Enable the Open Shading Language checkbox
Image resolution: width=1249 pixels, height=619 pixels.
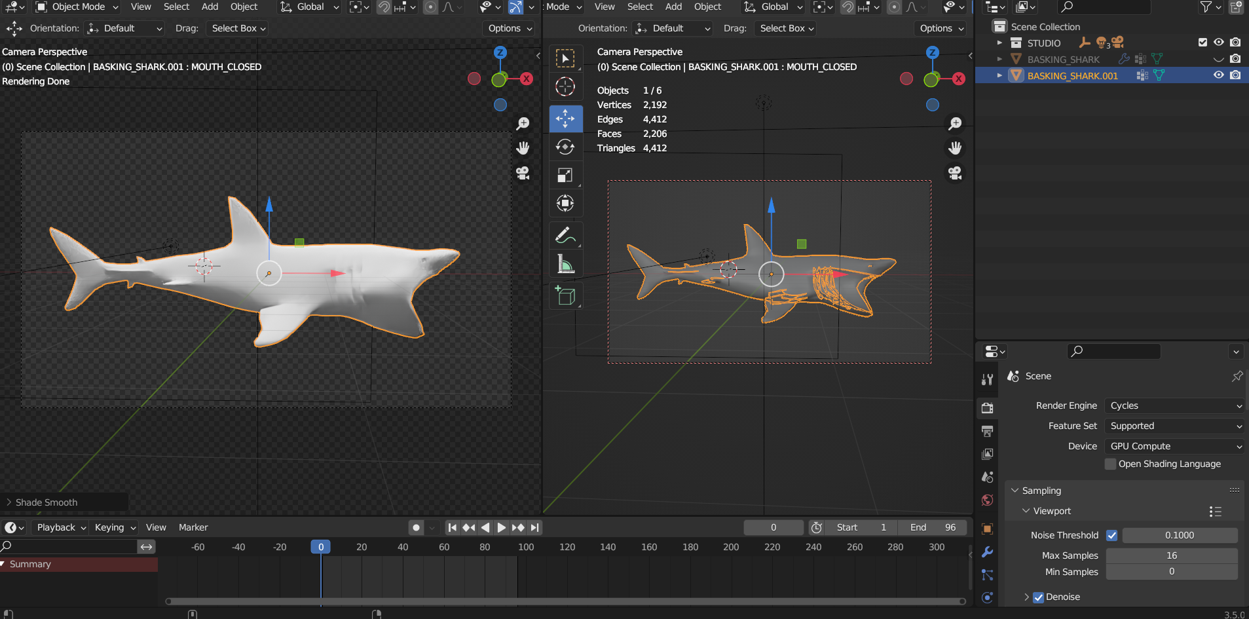(1110, 464)
